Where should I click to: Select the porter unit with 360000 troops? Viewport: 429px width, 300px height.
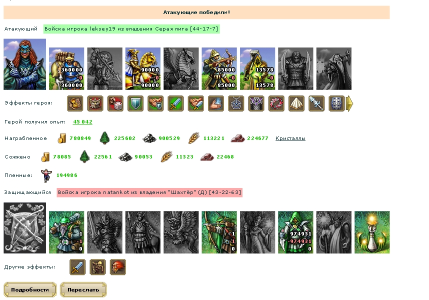66,68
